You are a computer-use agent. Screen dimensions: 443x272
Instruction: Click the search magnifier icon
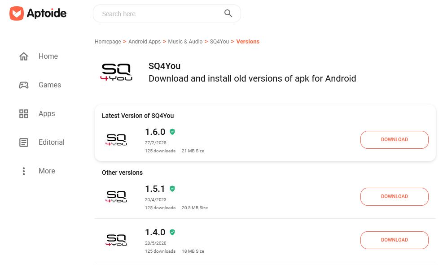pos(228,13)
